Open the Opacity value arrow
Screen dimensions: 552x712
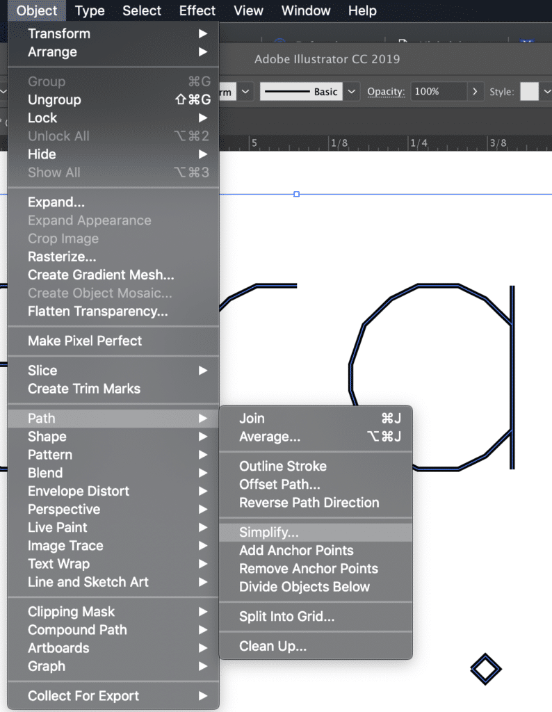pyautogui.click(x=475, y=92)
